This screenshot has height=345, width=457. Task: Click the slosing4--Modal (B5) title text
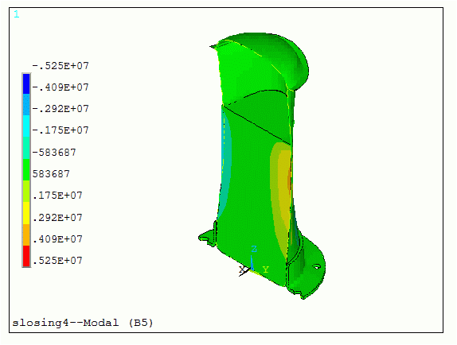click(83, 323)
